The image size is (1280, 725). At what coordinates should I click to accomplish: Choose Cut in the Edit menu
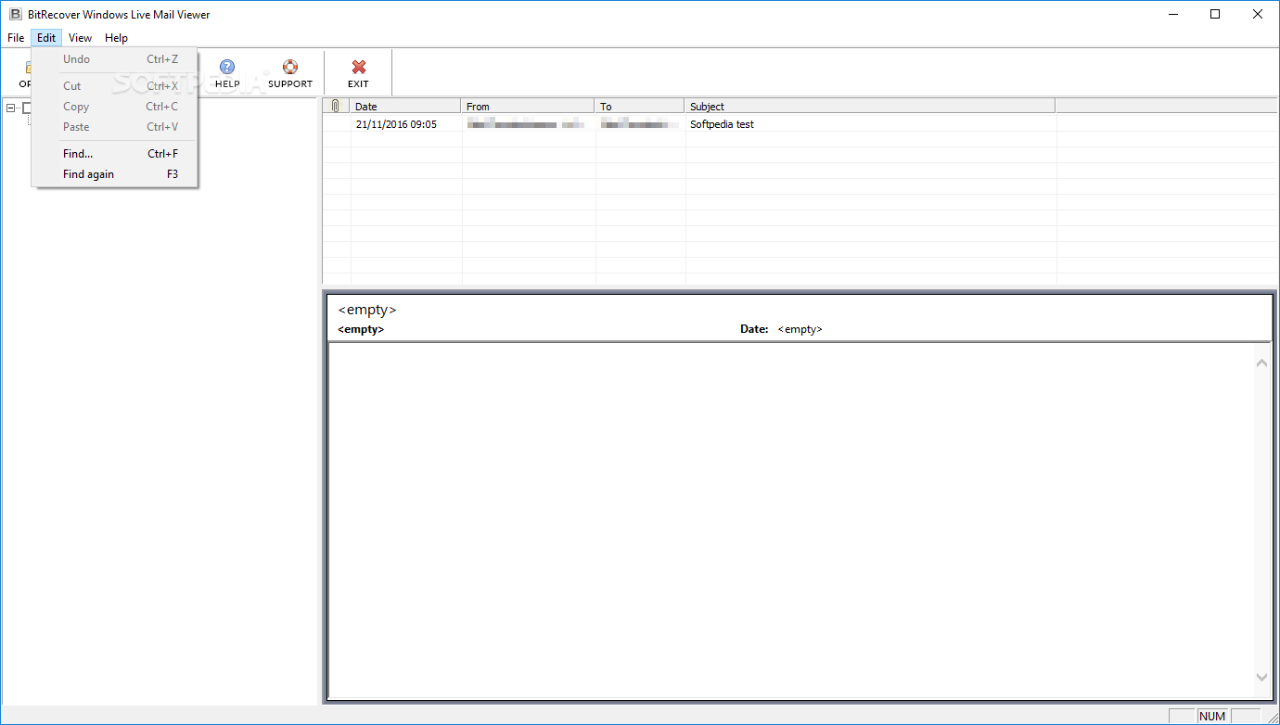pyautogui.click(x=115, y=86)
